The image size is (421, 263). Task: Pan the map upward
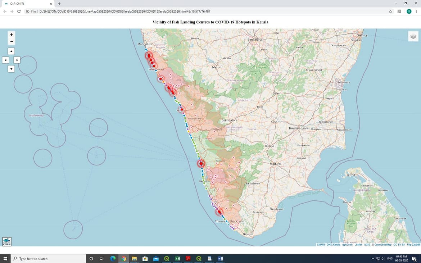tap(11, 51)
